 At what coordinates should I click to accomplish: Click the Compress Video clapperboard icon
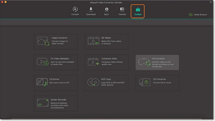(x=93, y=62)
